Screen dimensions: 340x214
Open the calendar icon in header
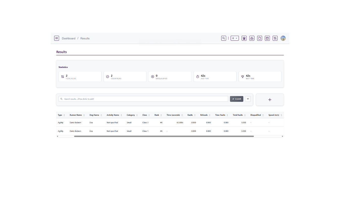pos(267,38)
